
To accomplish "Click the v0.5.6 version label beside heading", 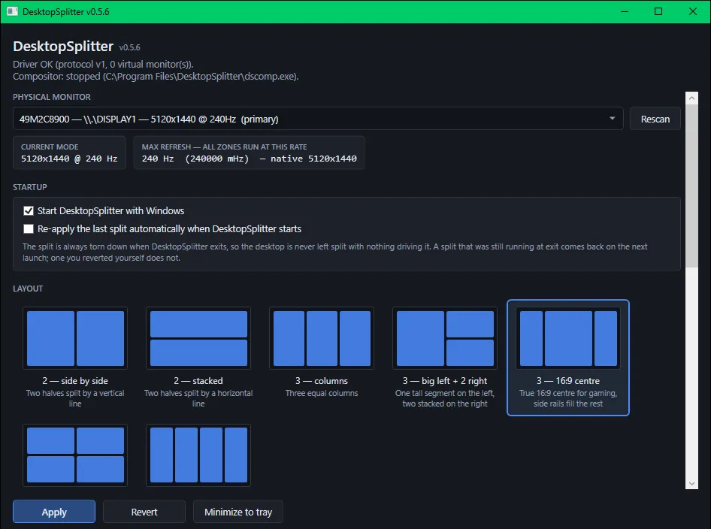I will (130, 47).
